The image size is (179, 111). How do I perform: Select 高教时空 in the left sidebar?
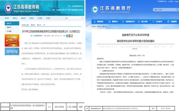9,27
